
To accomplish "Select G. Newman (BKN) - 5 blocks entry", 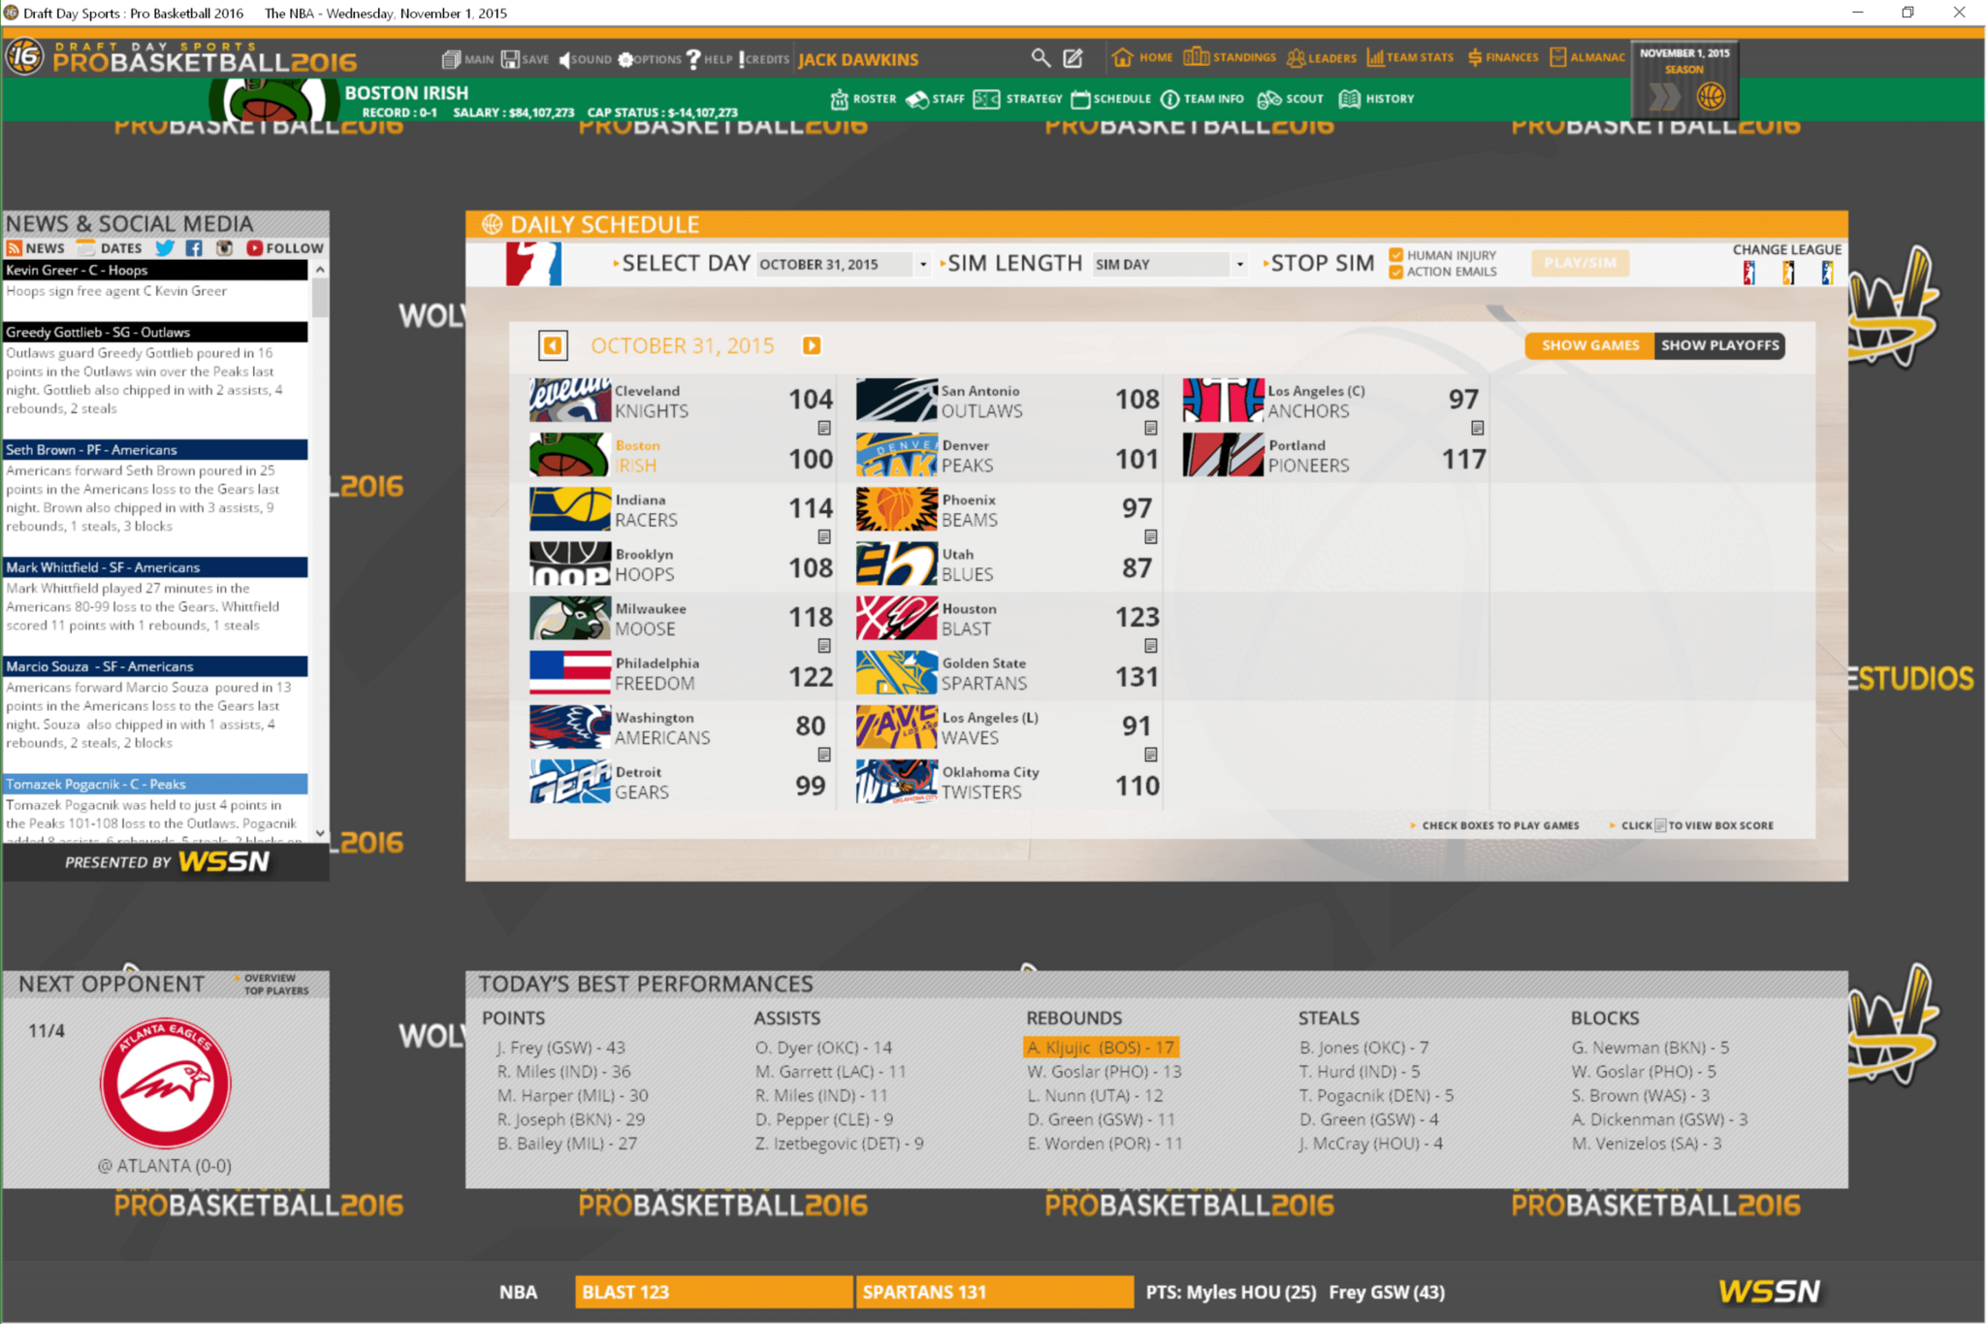I will click(x=1650, y=1048).
